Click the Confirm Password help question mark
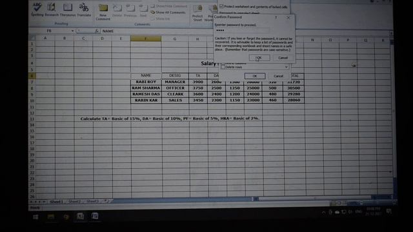 click(276, 17)
